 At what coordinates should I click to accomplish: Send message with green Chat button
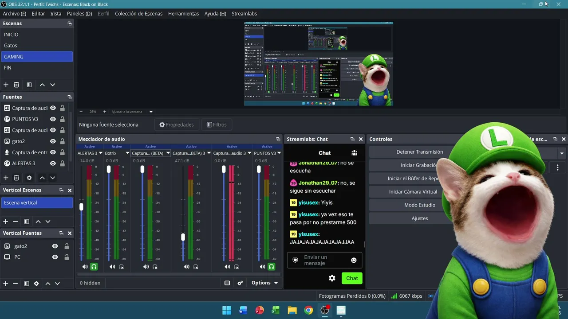[x=352, y=278]
